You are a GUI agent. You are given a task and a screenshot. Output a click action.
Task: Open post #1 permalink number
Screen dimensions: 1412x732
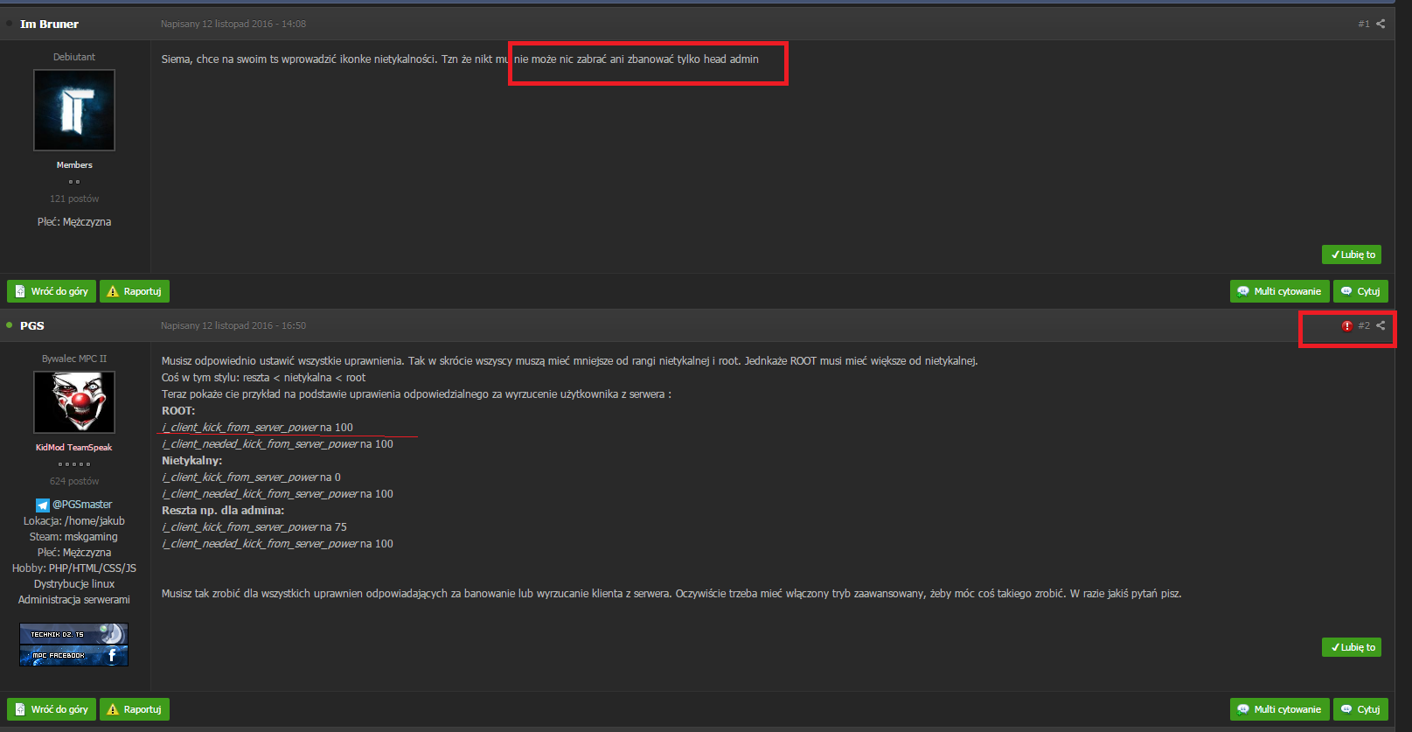1364,24
